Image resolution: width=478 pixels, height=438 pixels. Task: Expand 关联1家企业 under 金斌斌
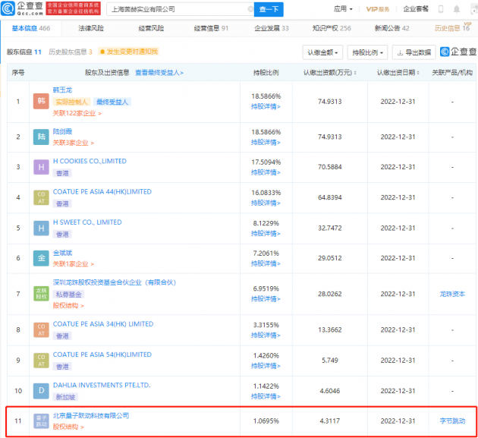tap(74, 264)
